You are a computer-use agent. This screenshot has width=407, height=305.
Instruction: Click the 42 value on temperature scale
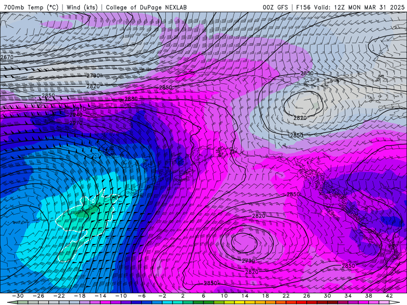coord(389,296)
